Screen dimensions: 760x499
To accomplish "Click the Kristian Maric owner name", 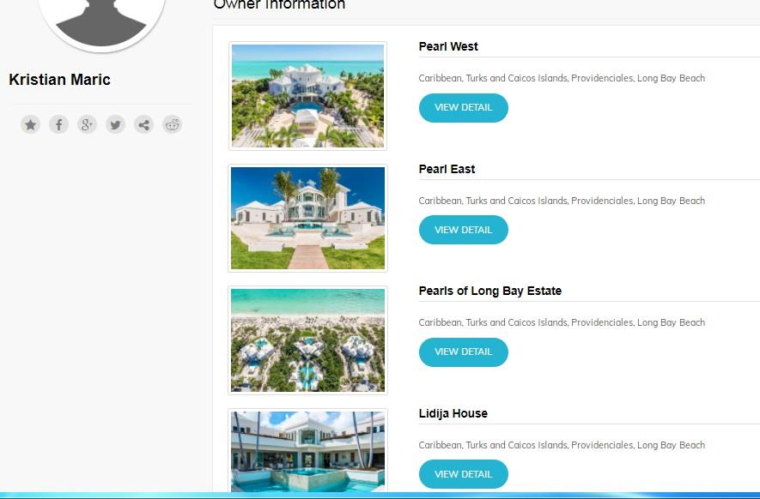I will [x=59, y=80].
